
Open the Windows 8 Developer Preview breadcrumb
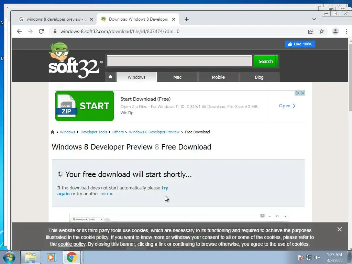[154, 132]
